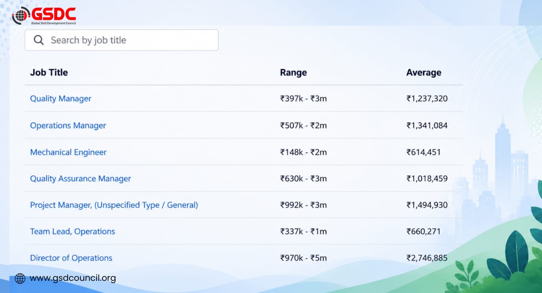Click average value ₹614,451

click(423, 152)
